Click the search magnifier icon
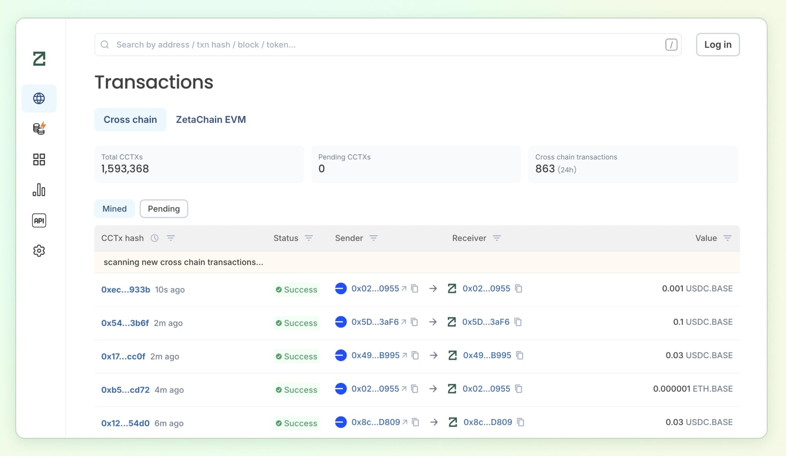This screenshot has width=786, height=456. 105,45
